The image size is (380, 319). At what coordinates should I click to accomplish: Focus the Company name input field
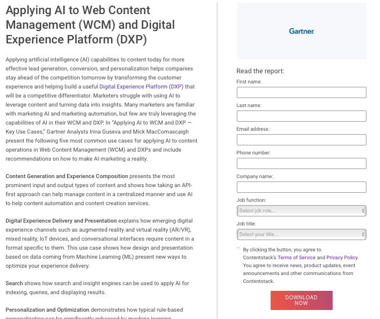302,187
